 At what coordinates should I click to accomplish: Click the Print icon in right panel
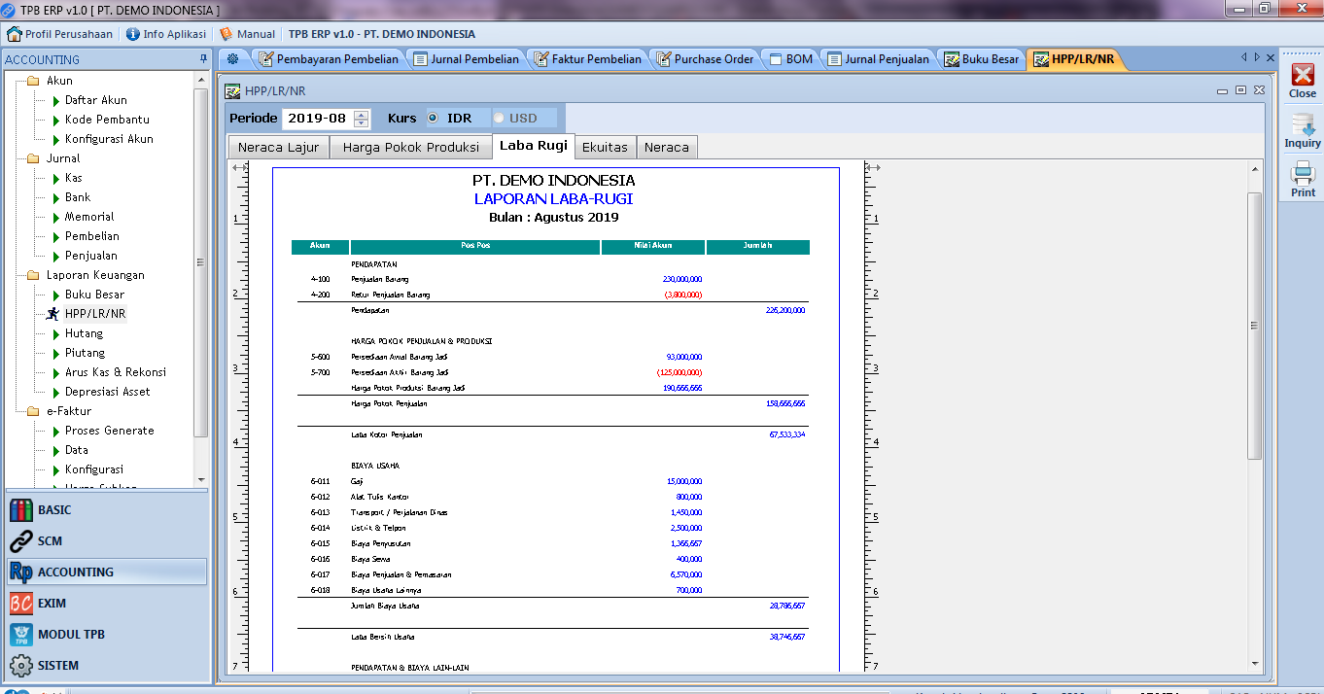[x=1303, y=175]
